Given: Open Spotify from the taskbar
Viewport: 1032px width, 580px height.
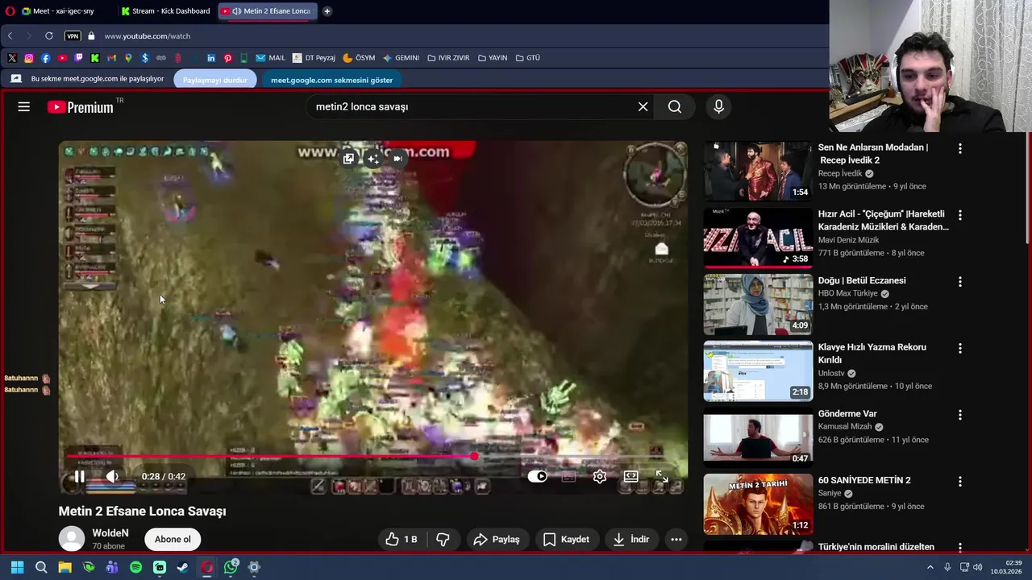Looking at the screenshot, I should [135, 567].
